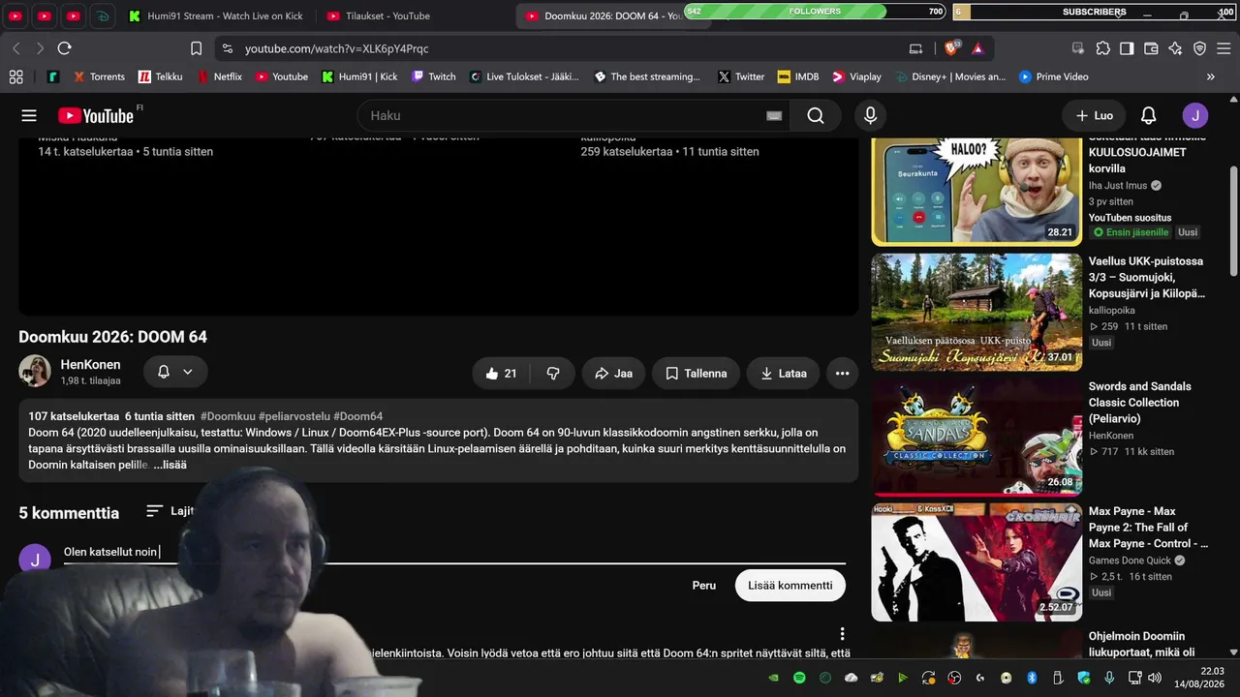Open the IMDB bookmark
This screenshot has width=1240, height=697.
click(797, 76)
